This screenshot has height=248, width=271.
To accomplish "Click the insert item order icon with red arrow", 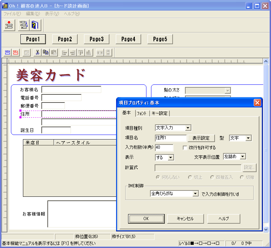I will click(x=9, y=25).
